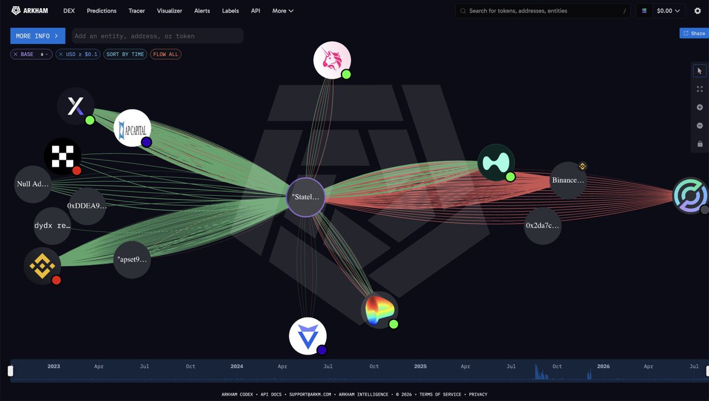This screenshot has height=401, width=709.
Task: Click the Share button
Action: point(693,34)
